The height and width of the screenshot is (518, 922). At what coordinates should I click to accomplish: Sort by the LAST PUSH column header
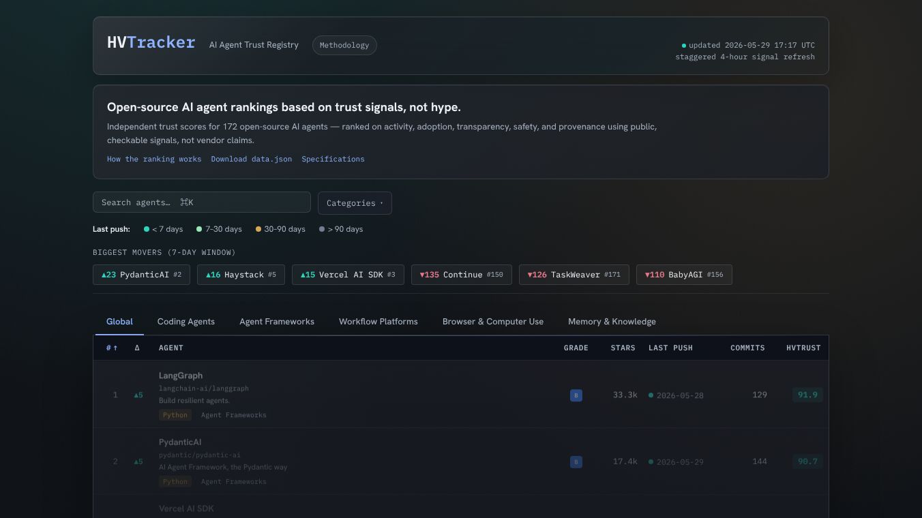click(670, 348)
